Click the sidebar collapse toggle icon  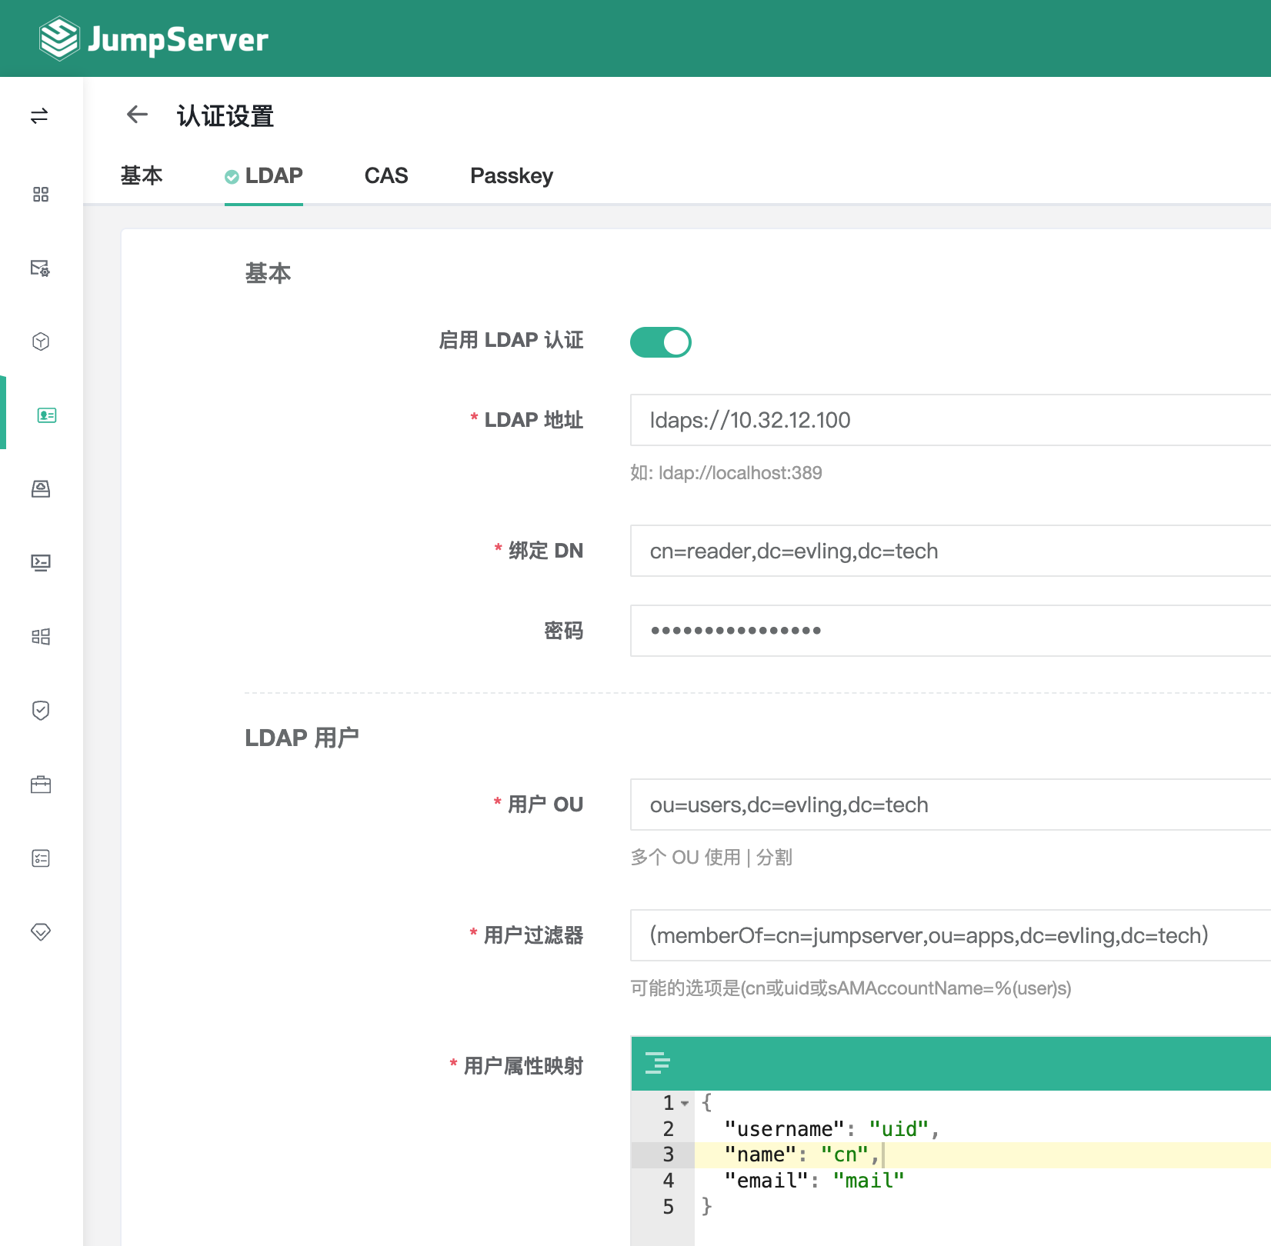click(x=40, y=116)
